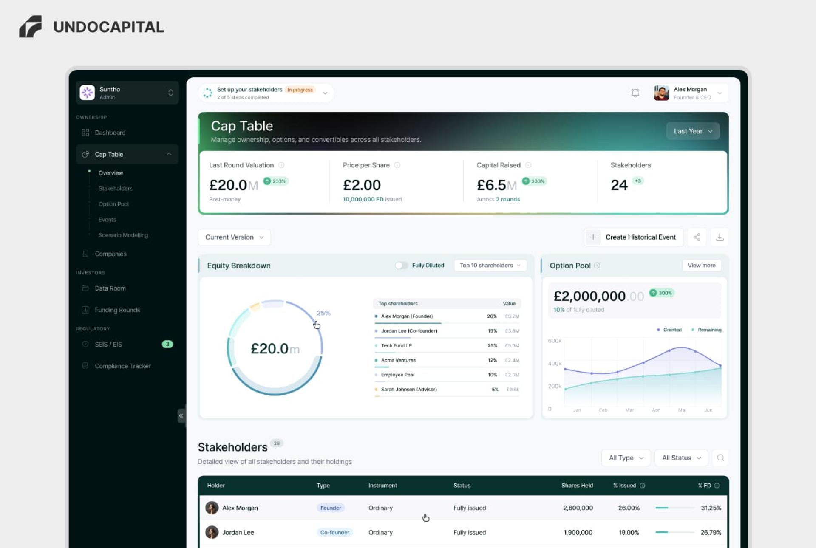Image resolution: width=816 pixels, height=548 pixels.
Task: Open the Alex Morgan account menu chevron
Action: coord(720,93)
